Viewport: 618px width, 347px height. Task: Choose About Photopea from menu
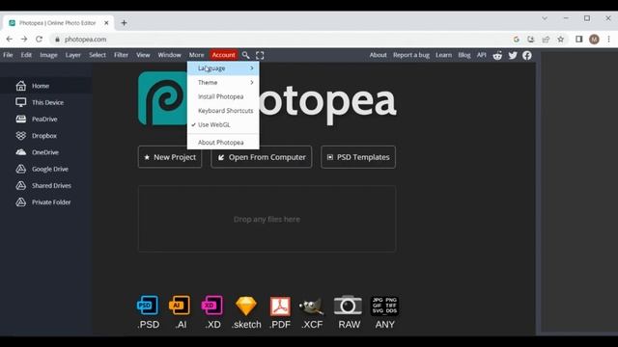(x=223, y=143)
